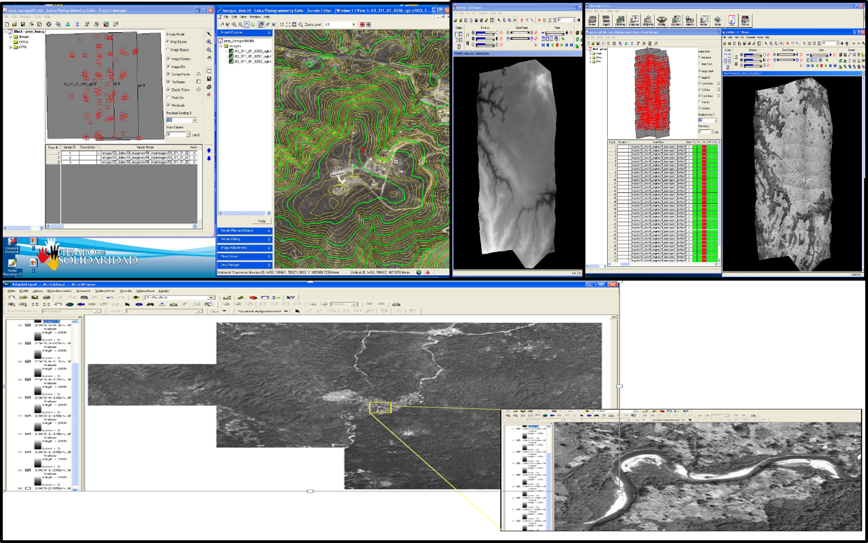Click globe icon in Terrain Editor status bar
The width and height of the screenshot is (868, 543).
point(419,272)
